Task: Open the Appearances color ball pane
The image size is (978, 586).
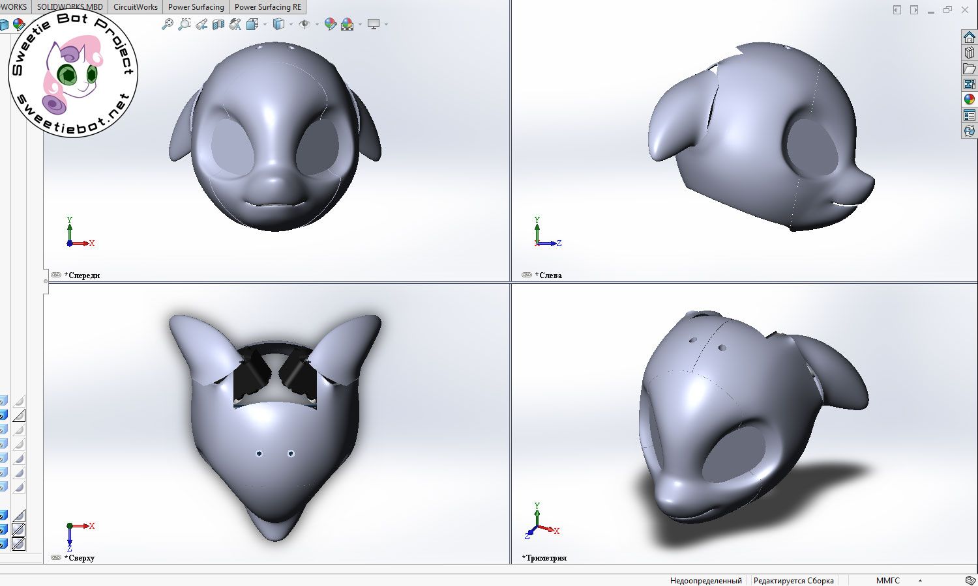Action: [970, 100]
